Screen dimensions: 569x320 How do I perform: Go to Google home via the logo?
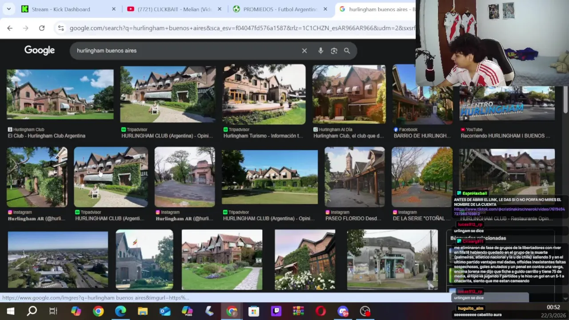point(40,50)
